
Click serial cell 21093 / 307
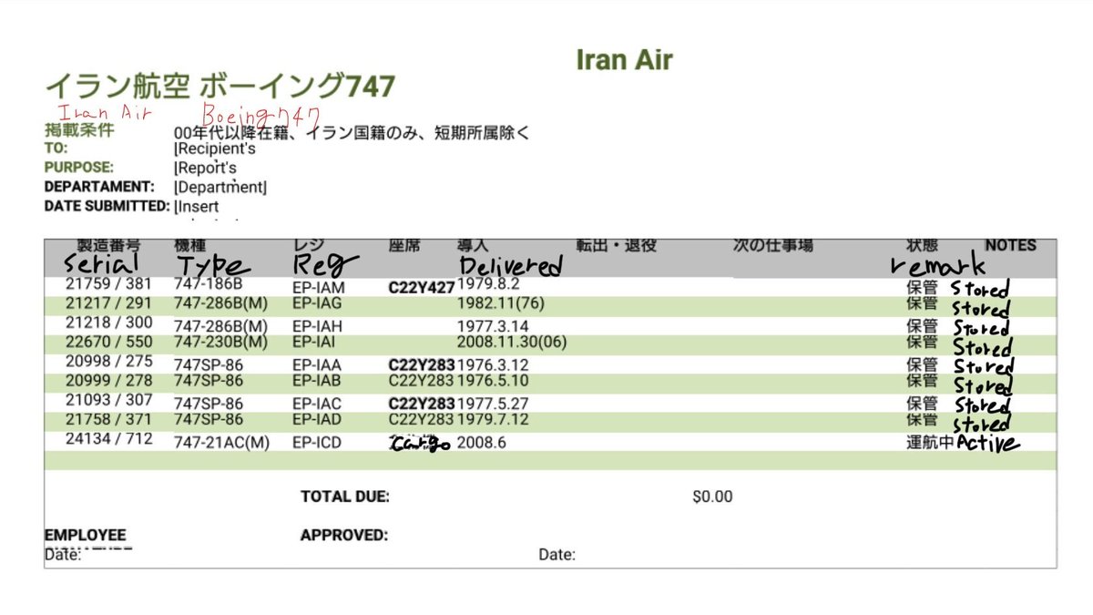point(109,400)
